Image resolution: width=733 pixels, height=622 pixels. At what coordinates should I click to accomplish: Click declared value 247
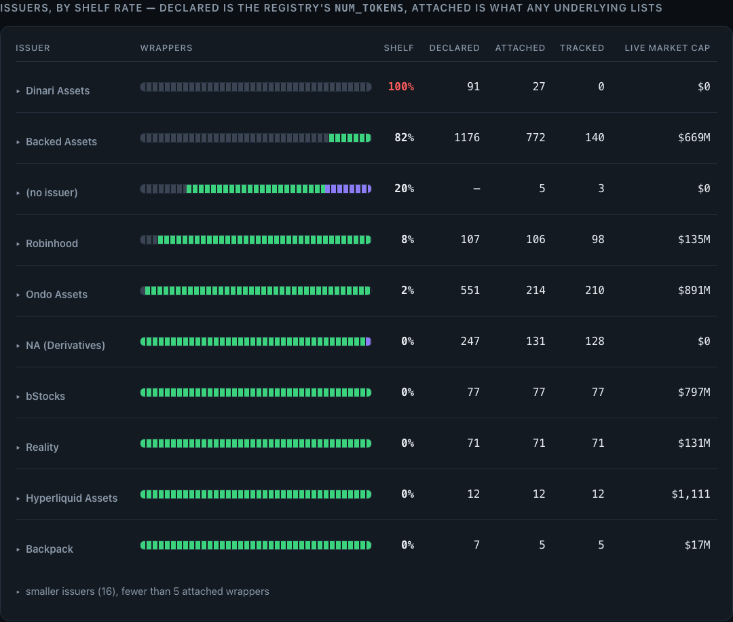pyautogui.click(x=470, y=342)
